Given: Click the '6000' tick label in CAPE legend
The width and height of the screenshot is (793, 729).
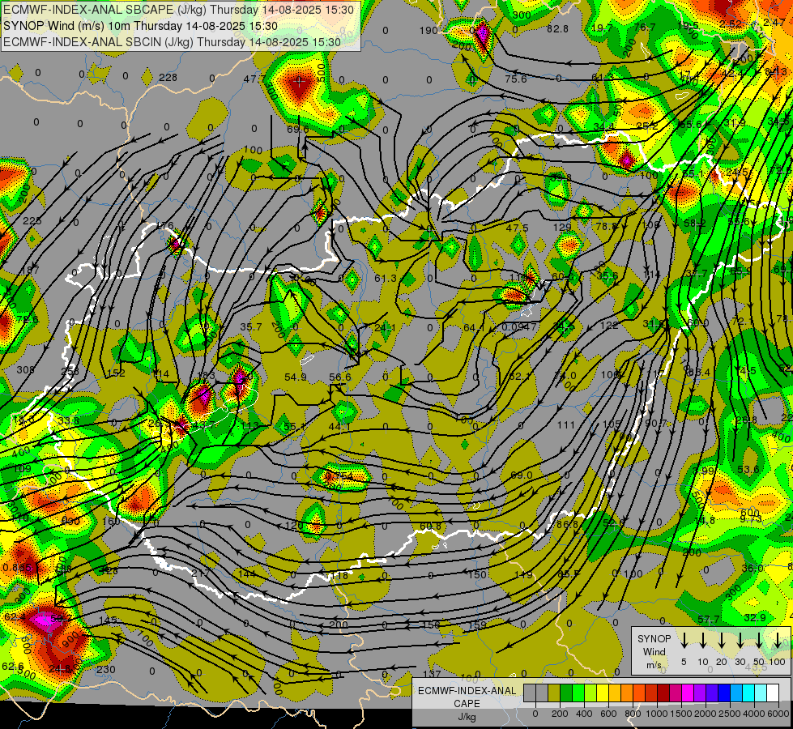Looking at the screenshot, I should [779, 714].
